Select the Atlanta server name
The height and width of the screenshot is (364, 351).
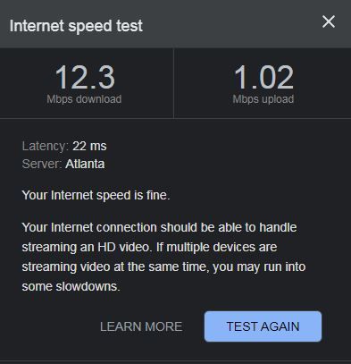coord(85,164)
